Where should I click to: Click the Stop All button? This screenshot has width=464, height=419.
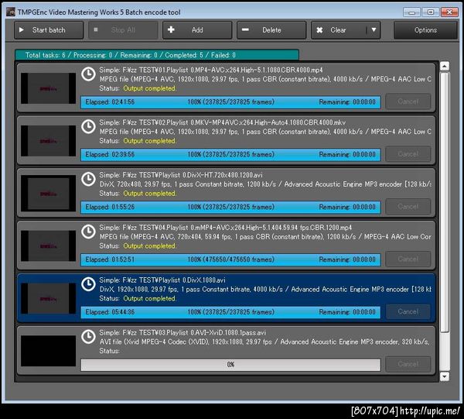pos(123,30)
